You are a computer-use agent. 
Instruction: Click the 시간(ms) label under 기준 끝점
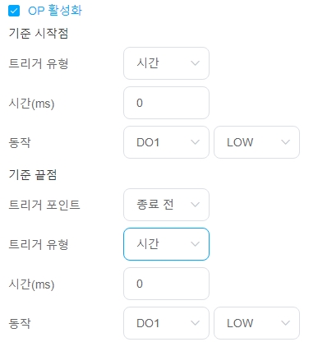[x=31, y=284]
